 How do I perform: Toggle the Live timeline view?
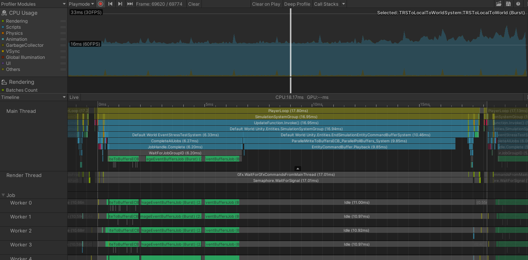74,97
